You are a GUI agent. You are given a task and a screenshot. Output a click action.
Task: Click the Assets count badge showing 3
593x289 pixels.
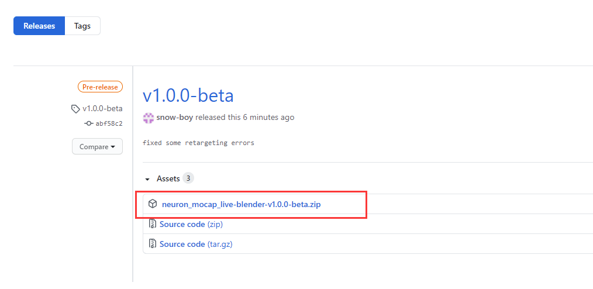pos(188,178)
